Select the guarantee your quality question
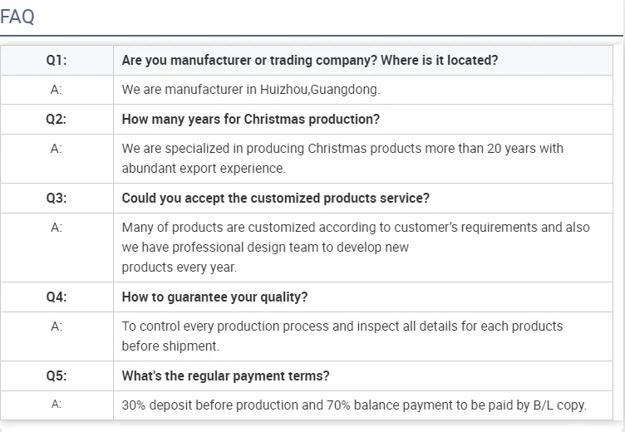 pos(214,297)
